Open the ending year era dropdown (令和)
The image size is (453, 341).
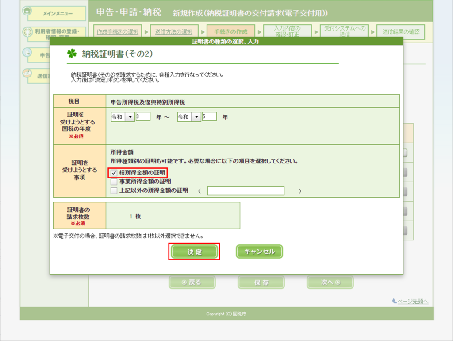point(196,117)
